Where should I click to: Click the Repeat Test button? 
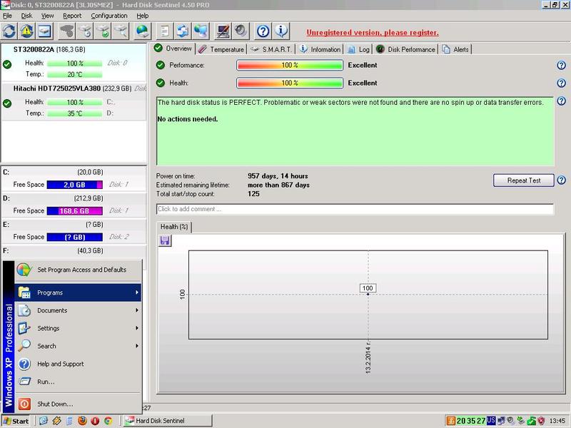click(524, 180)
